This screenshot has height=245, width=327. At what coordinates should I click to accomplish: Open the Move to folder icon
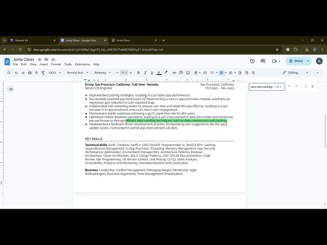pyautogui.click(x=46, y=60)
